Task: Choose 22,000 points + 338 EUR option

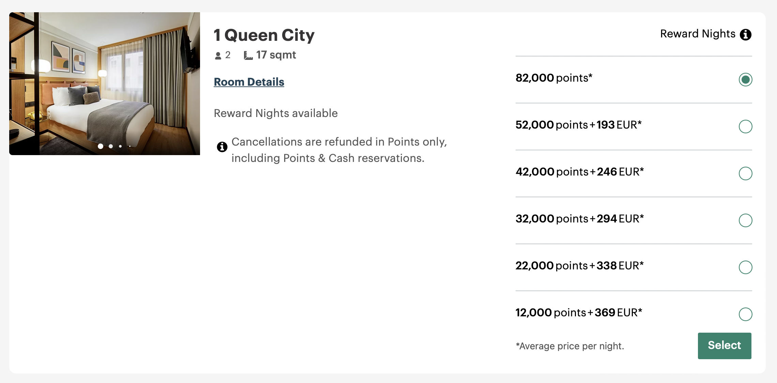Action: click(x=745, y=267)
